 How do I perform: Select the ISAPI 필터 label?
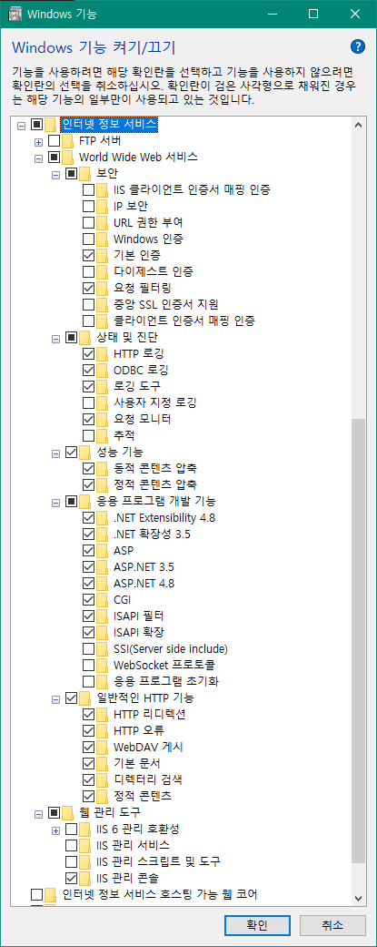138,616
